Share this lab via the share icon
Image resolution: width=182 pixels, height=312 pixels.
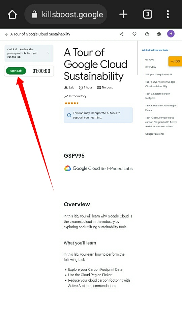coord(122,34)
